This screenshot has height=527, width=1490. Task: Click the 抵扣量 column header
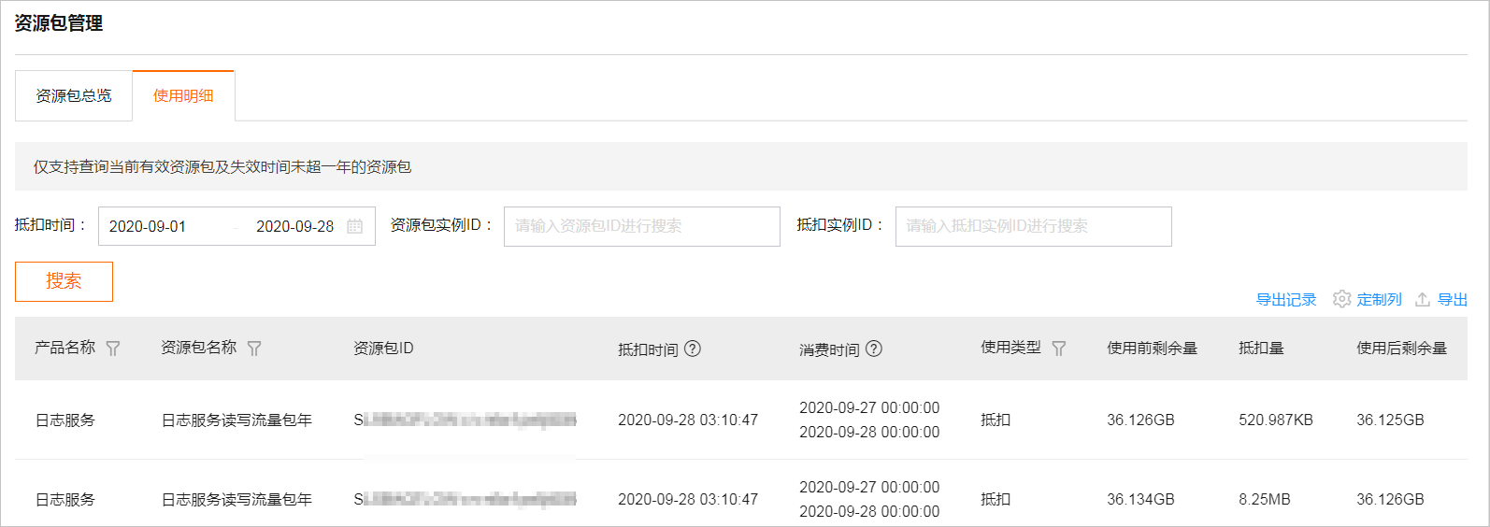pos(1262,349)
